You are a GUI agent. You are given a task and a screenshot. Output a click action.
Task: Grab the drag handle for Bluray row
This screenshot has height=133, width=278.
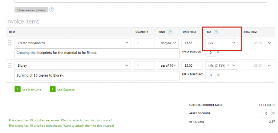[x=10, y=65]
